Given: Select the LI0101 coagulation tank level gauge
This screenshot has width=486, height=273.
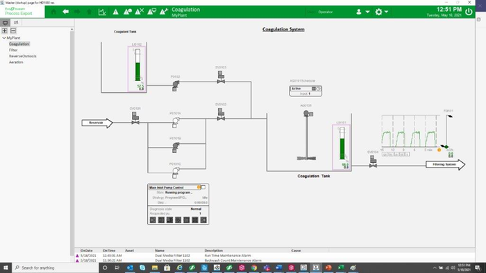Looking at the screenshot, I should (x=342, y=147).
